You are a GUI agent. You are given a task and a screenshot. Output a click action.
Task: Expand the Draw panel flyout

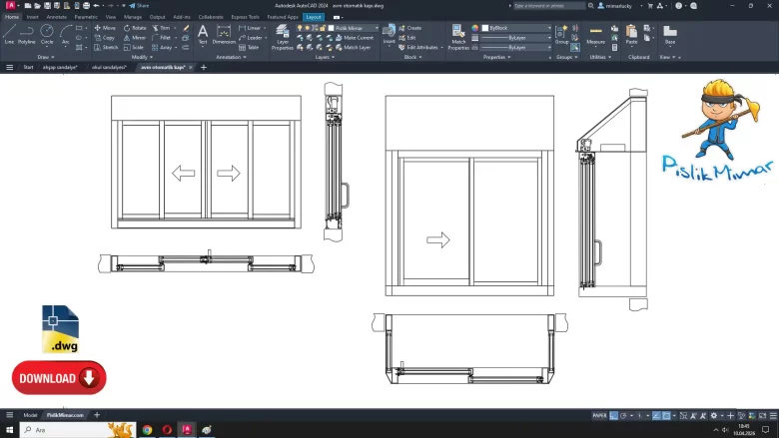click(x=46, y=57)
